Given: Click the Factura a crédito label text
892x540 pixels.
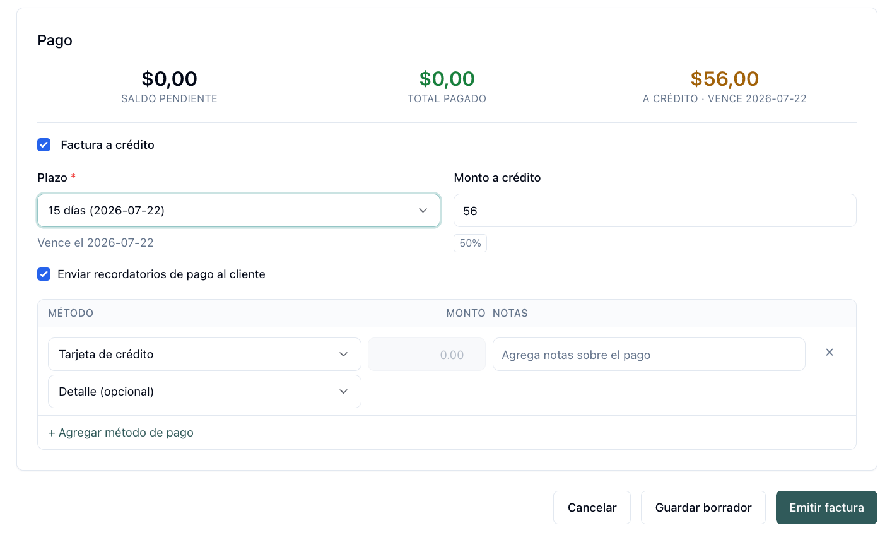Looking at the screenshot, I should [x=107, y=145].
